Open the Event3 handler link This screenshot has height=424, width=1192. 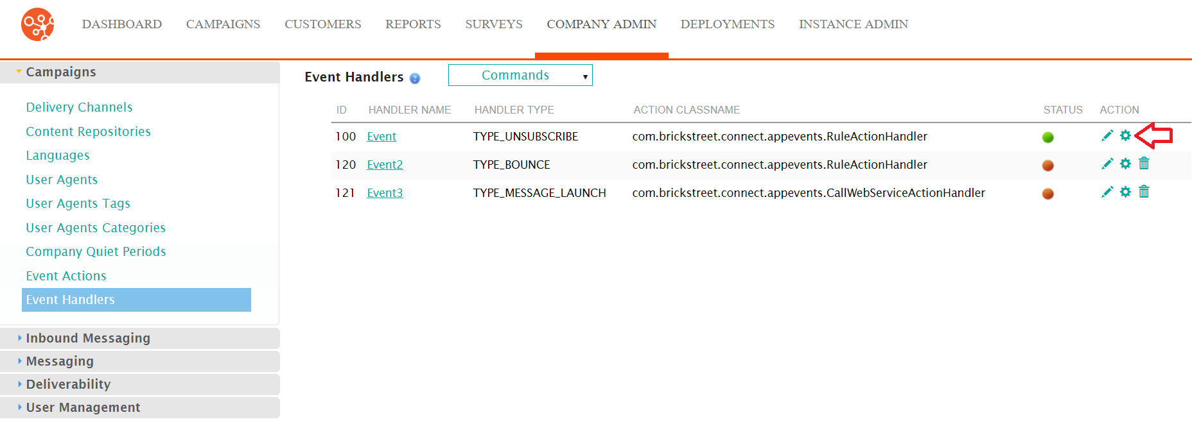[385, 193]
